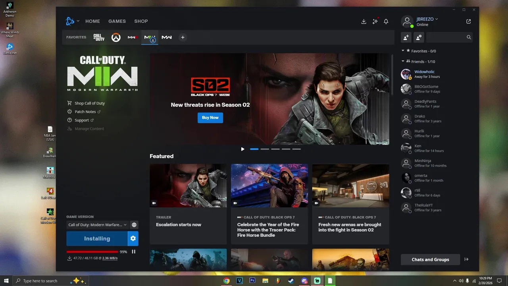Open the game settings gear
The image size is (508, 286).
point(133,239)
